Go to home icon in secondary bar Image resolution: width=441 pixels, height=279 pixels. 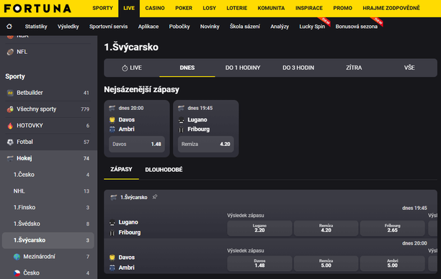(x=9, y=27)
